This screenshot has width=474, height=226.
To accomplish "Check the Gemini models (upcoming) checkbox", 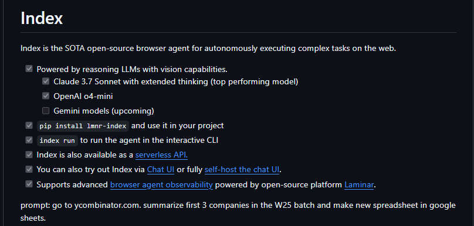I will pyautogui.click(x=46, y=111).
